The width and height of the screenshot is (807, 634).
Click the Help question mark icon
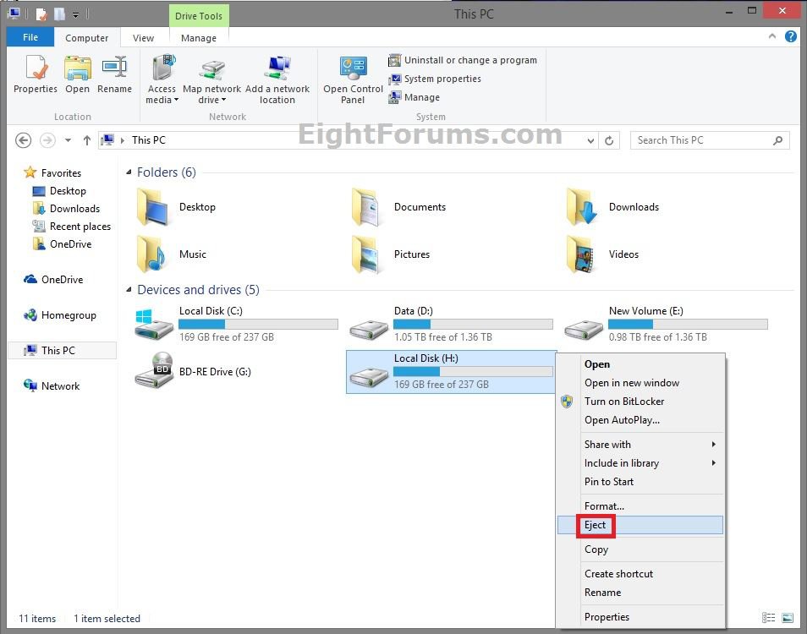[x=790, y=37]
